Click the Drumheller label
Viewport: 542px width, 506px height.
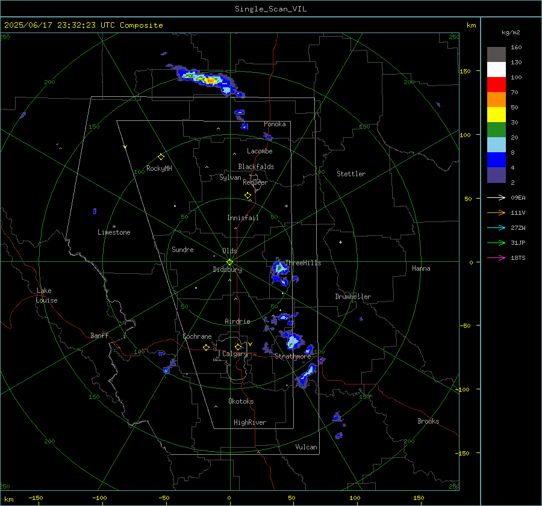[x=353, y=297]
